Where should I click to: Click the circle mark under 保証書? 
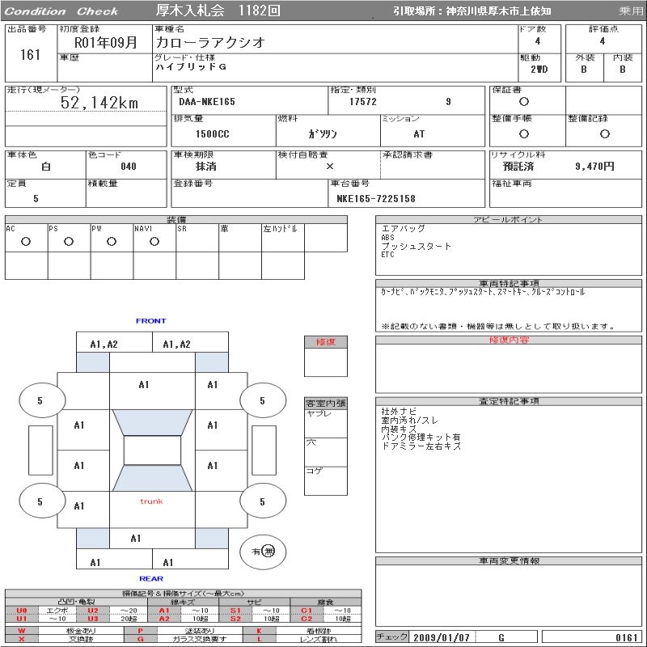[x=523, y=102]
